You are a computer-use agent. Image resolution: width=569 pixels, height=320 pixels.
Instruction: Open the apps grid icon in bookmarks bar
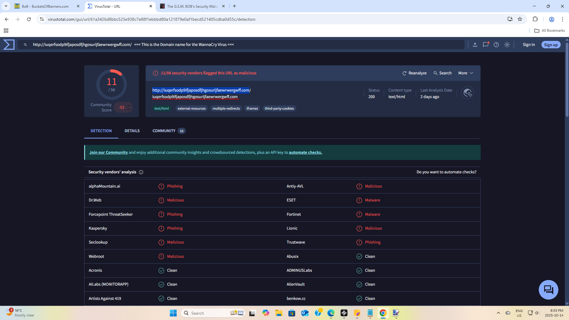tap(6, 31)
